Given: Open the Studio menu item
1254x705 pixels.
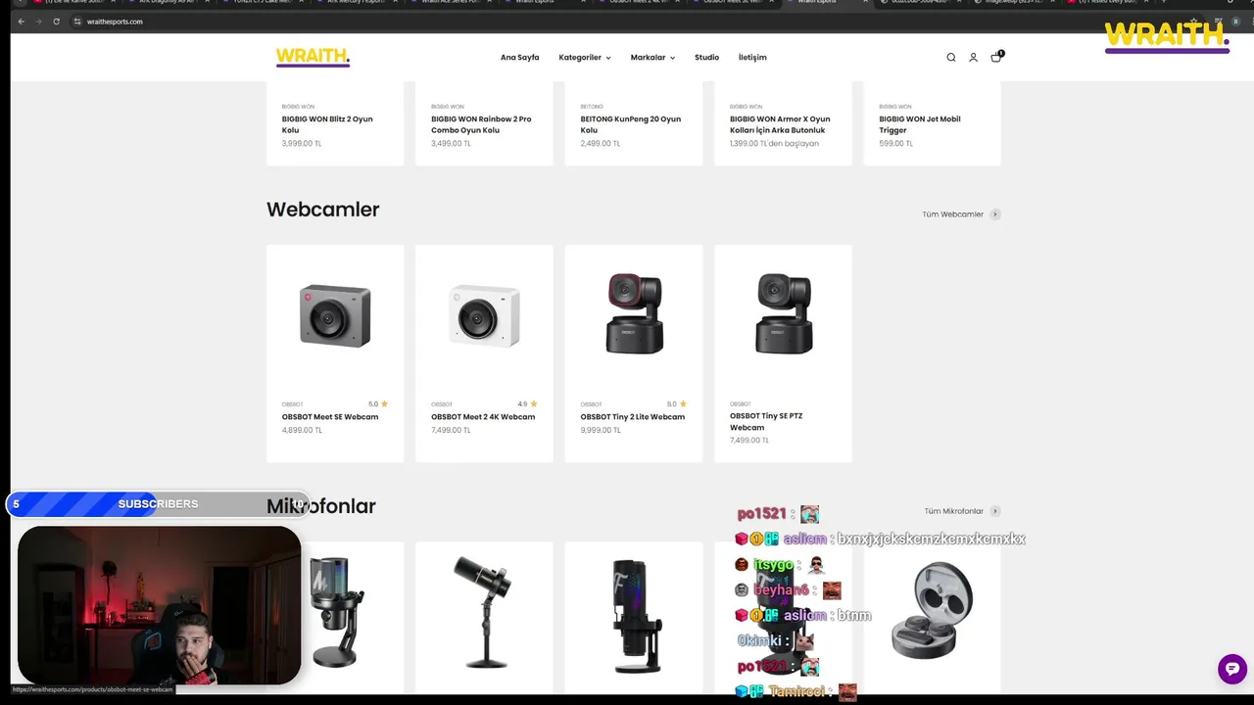Looking at the screenshot, I should (x=706, y=58).
